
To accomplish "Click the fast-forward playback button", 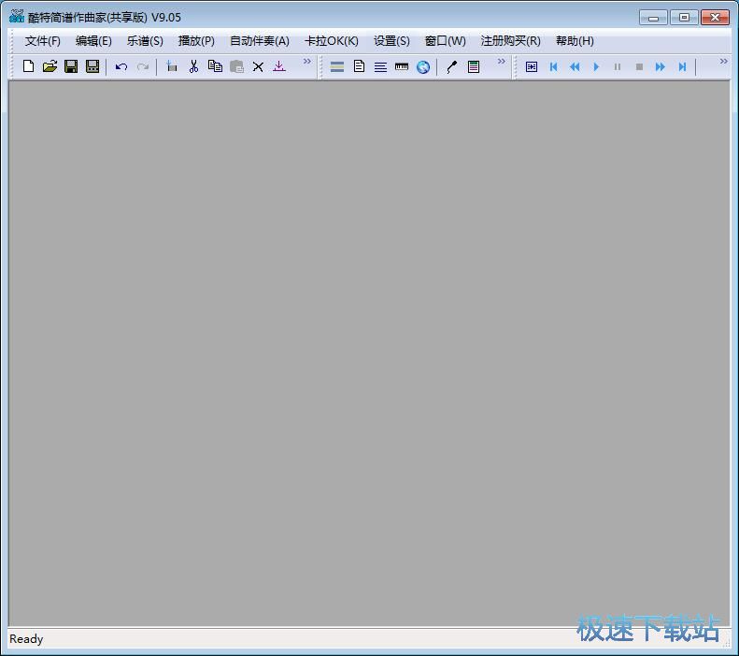I will (x=661, y=66).
